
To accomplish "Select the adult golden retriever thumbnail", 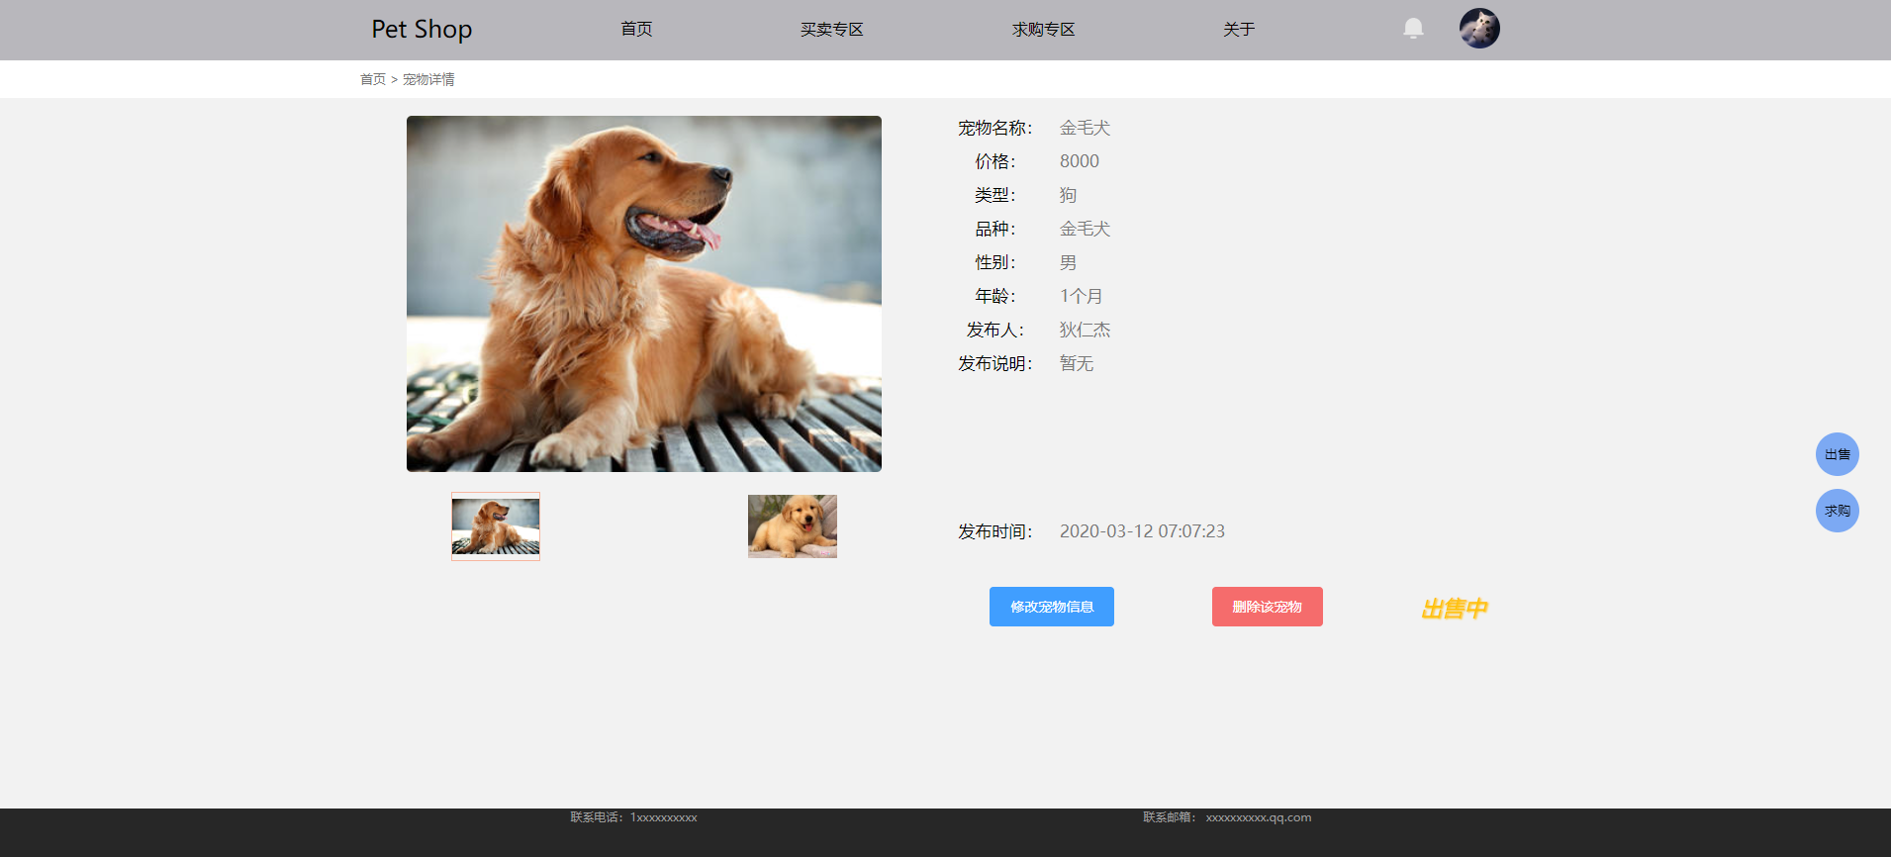I will point(496,526).
